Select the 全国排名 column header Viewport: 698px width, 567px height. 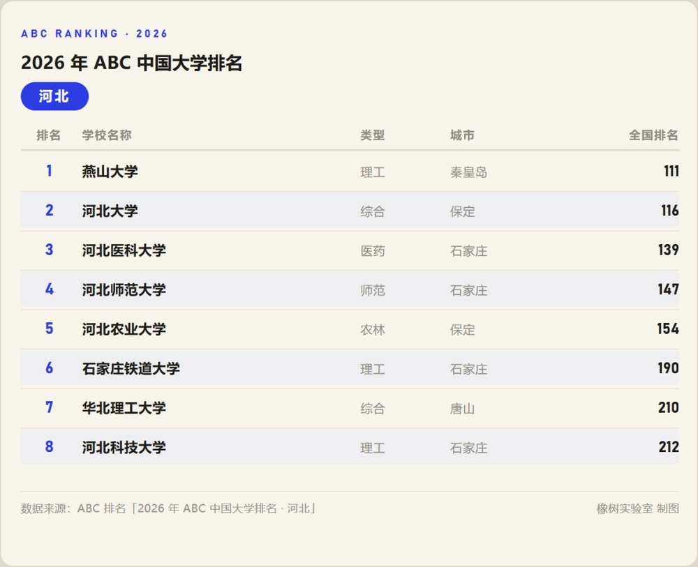pos(653,135)
